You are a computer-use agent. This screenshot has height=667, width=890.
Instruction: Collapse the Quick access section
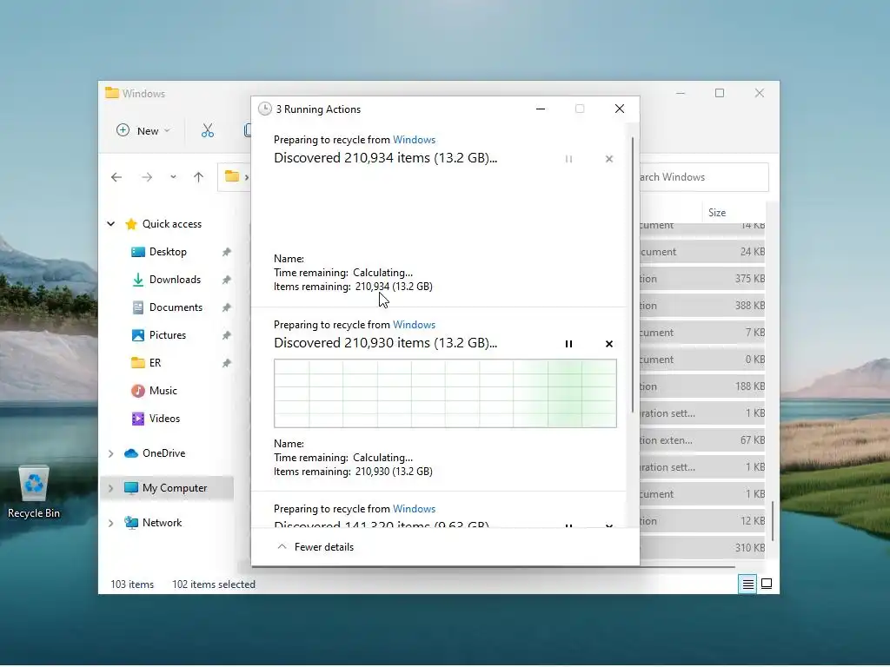pos(110,224)
